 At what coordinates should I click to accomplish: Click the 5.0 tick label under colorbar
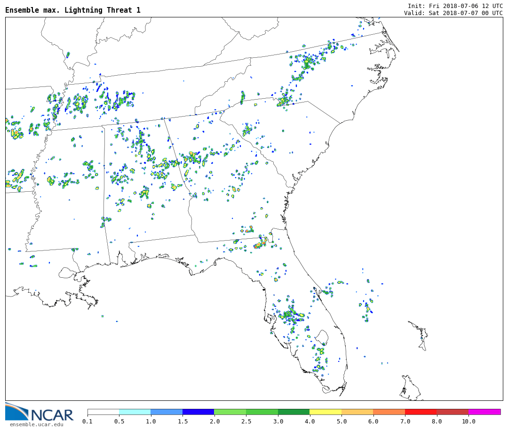tap(341, 422)
